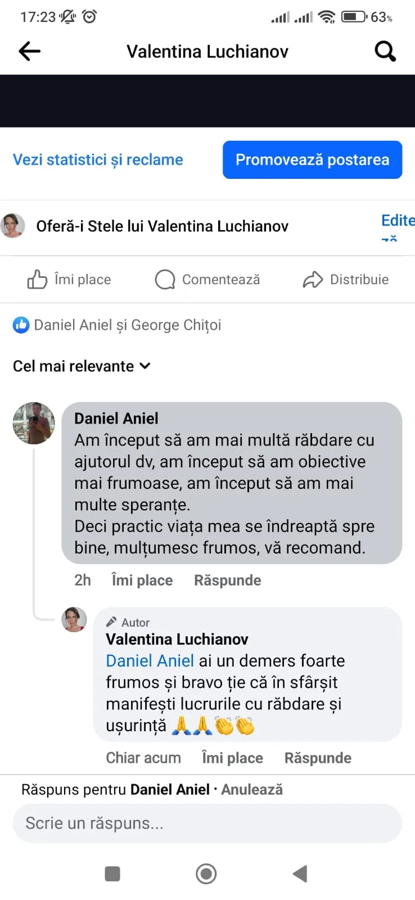Reply to Daniel Aniel's comment
Viewport: 415px width, 900px height.
pyautogui.click(x=227, y=580)
